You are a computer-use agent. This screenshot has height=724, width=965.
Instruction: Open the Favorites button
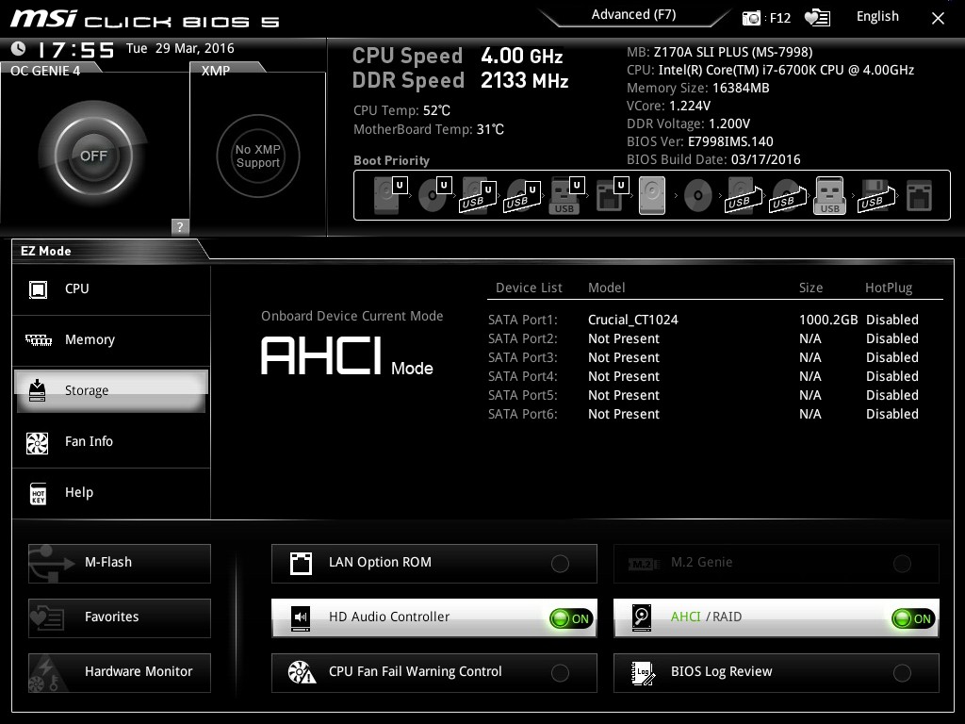(120, 618)
